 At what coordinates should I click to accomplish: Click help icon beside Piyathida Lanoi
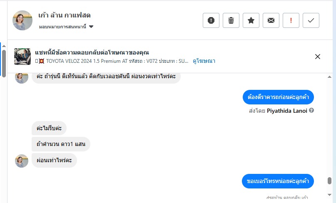[x=311, y=111]
